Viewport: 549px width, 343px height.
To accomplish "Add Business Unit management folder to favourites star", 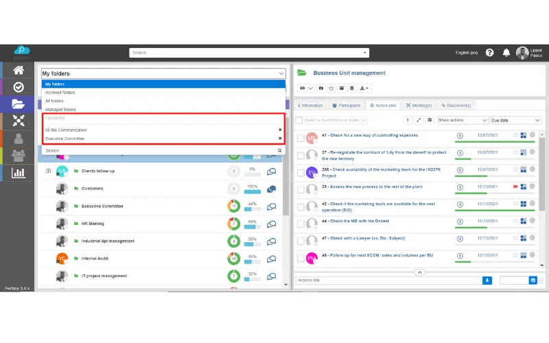I will [x=331, y=88].
